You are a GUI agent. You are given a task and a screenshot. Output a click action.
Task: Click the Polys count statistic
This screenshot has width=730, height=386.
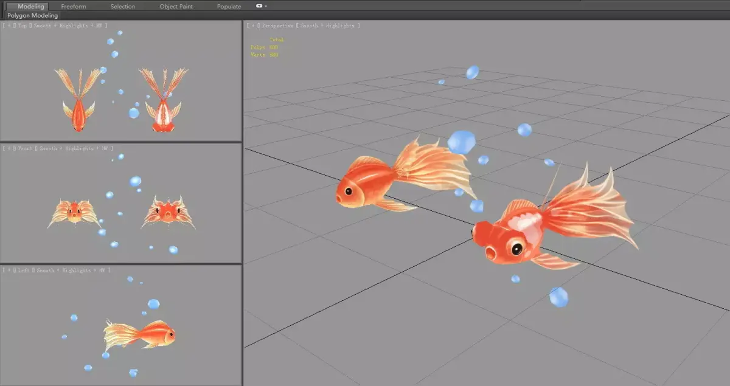click(265, 47)
